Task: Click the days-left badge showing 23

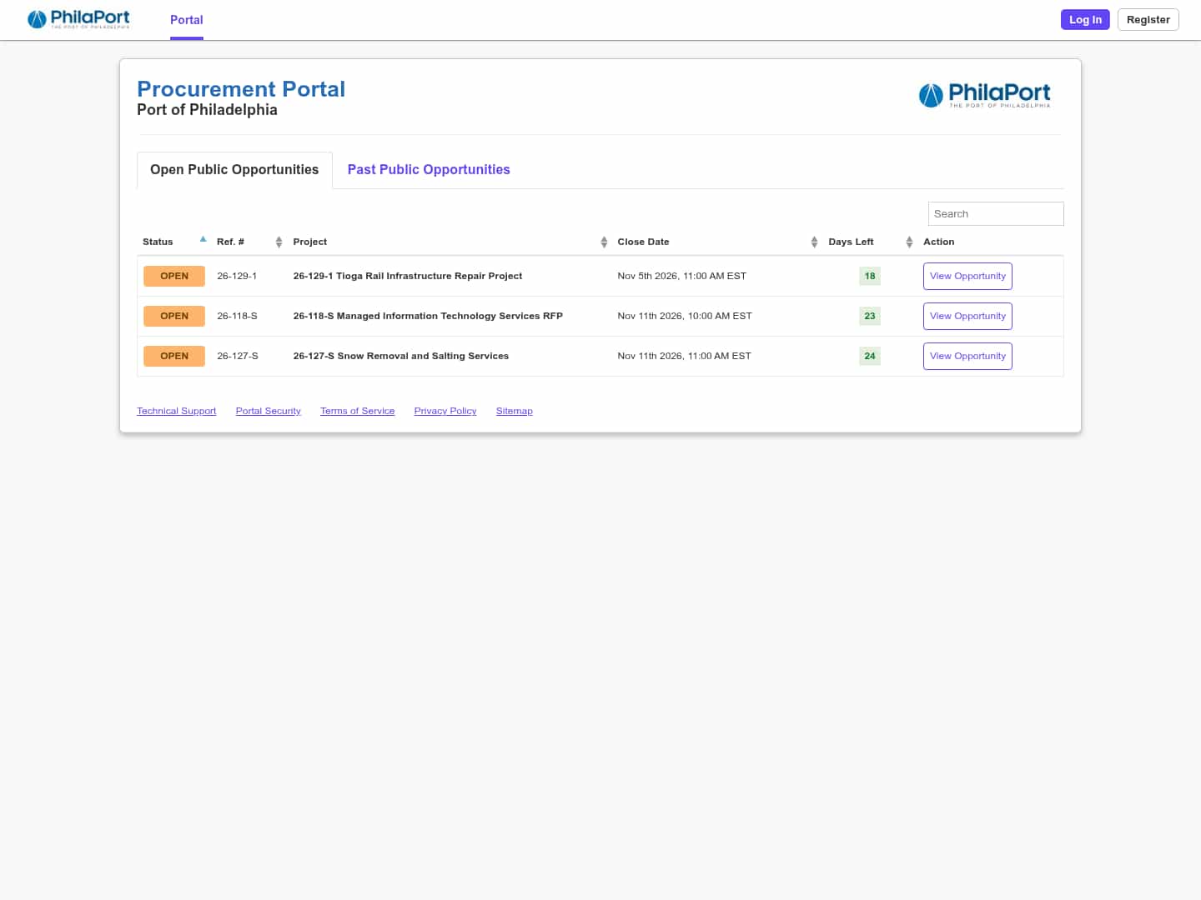Action: (870, 316)
